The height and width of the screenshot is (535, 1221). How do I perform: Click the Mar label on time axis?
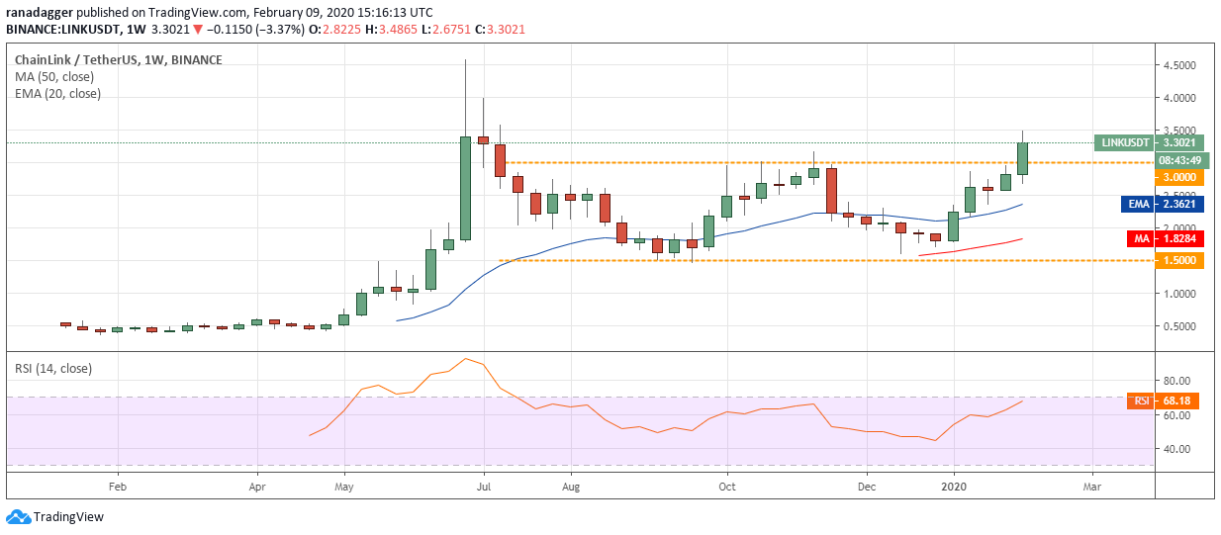[x=1091, y=487]
